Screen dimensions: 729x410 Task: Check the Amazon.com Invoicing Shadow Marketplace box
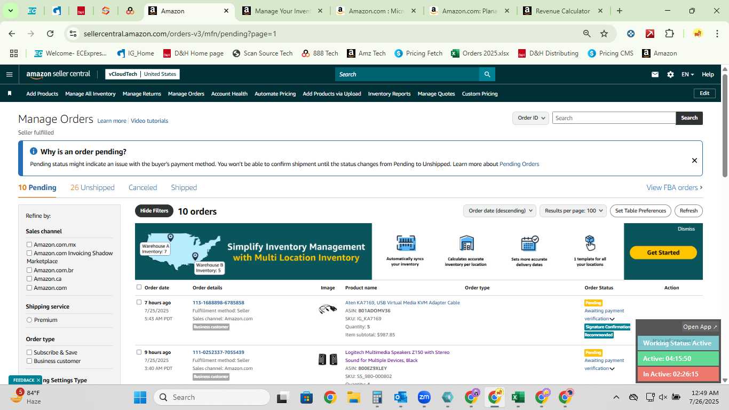[30, 253]
